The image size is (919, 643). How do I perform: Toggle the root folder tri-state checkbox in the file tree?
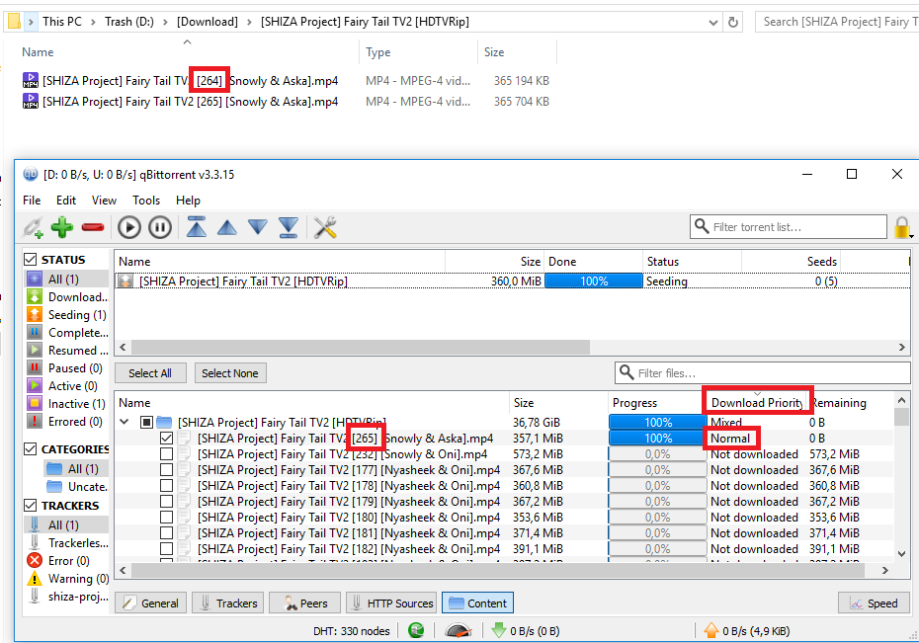click(146, 422)
